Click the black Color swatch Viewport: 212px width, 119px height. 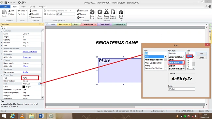[24, 87]
